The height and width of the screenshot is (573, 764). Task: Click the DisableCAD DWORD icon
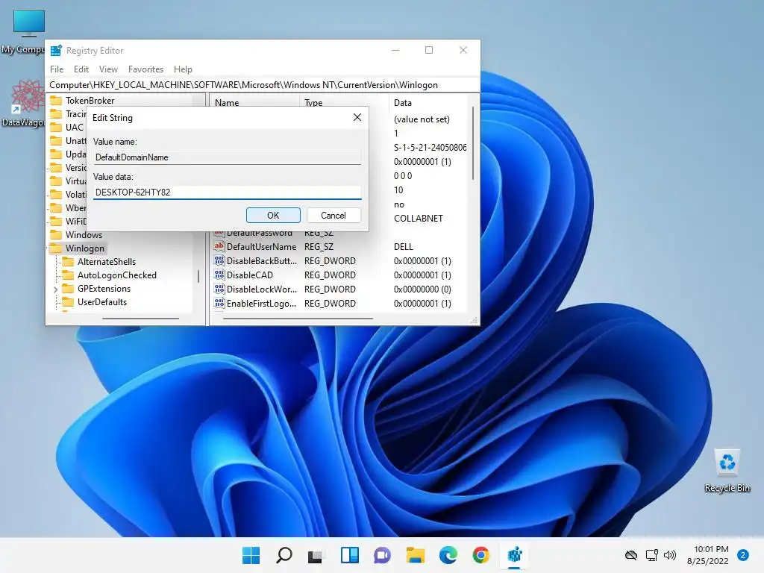pyautogui.click(x=219, y=275)
